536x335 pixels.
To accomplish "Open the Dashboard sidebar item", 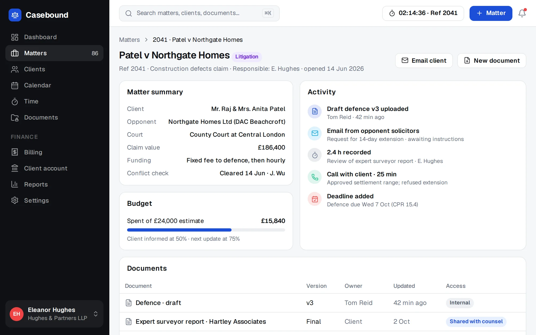I will click(x=54, y=37).
